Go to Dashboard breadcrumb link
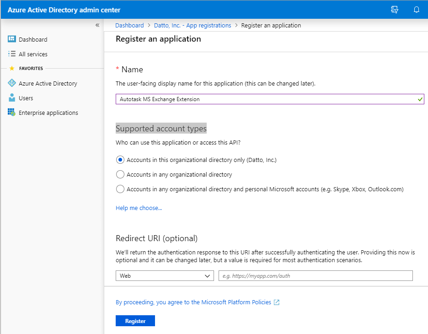 click(x=129, y=26)
